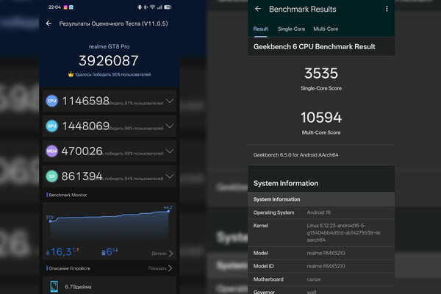Tap the GPU score badge icon
The image size is (441, 294).
pos(52,126)
